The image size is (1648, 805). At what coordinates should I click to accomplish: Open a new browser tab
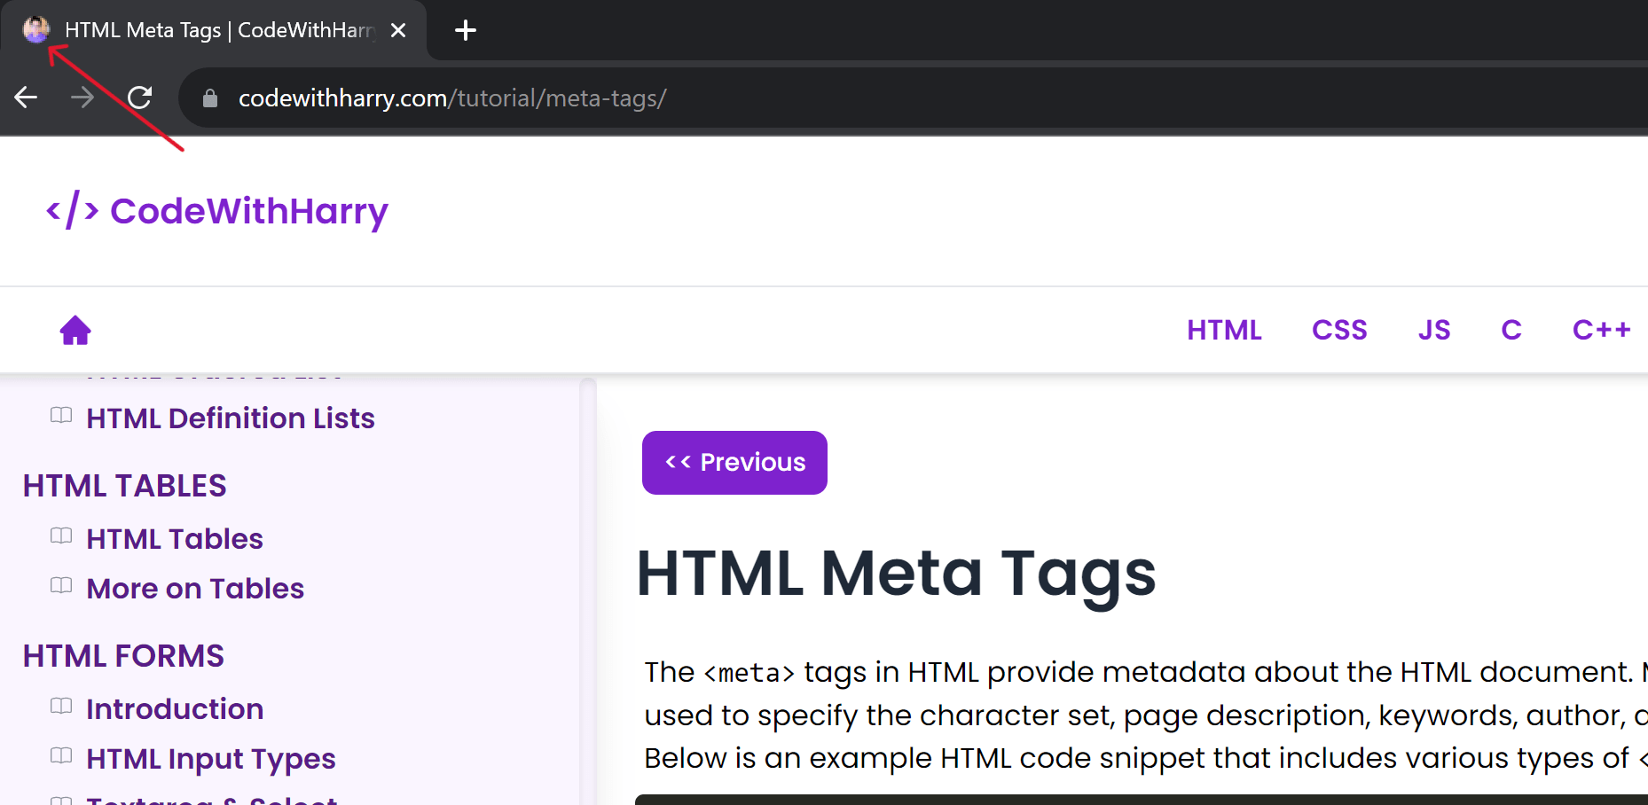click(466, 30)
